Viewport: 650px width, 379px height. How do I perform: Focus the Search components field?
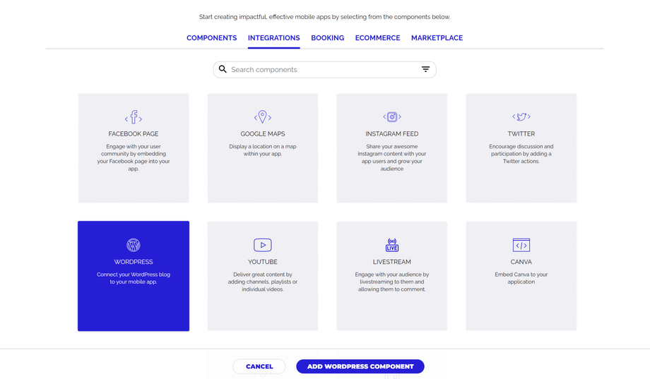click(x=324, y=70)
